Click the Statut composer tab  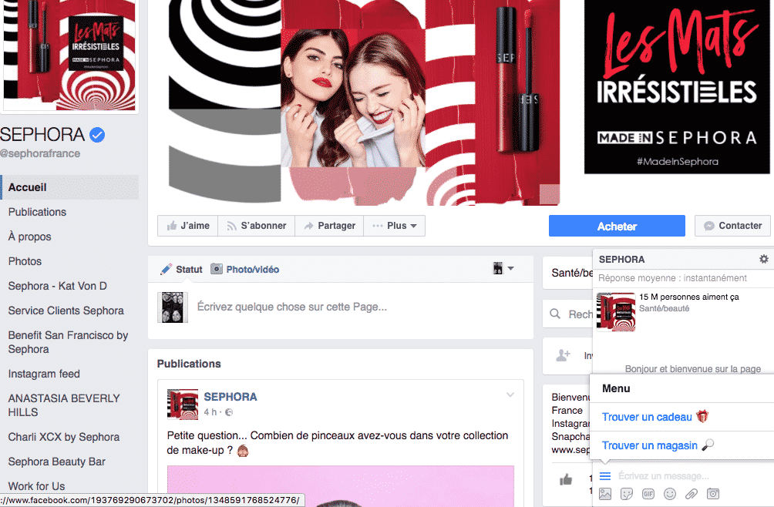click(x=181, y=269)
